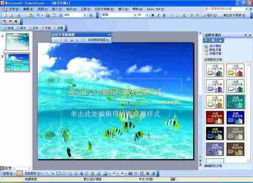
Task: Open the 插入 (Insert) menu
Action: click(57, 9)
